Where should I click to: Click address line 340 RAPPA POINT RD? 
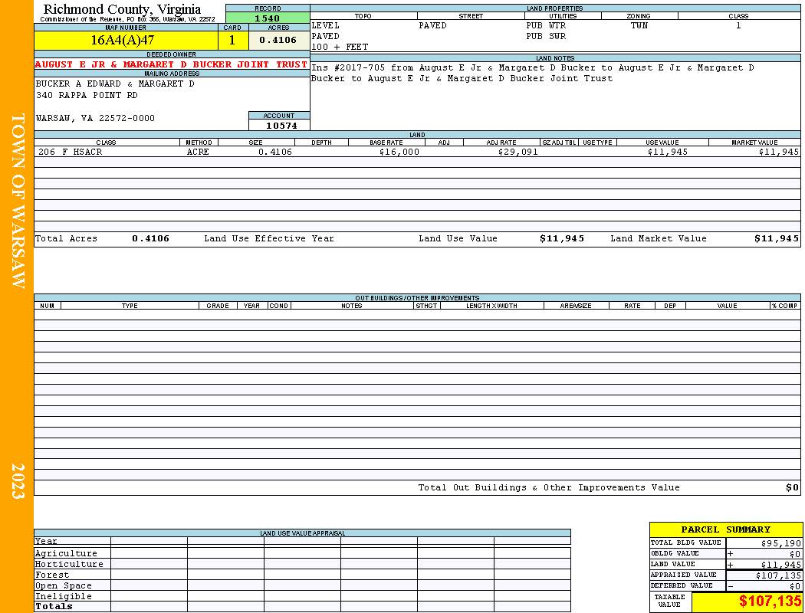click(87, 96)
